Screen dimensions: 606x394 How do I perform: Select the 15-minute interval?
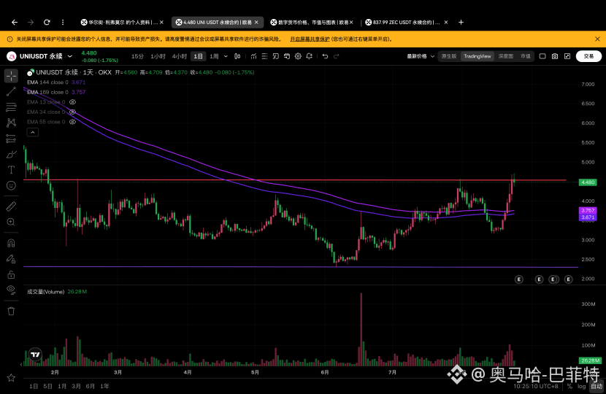pos(137,56)
